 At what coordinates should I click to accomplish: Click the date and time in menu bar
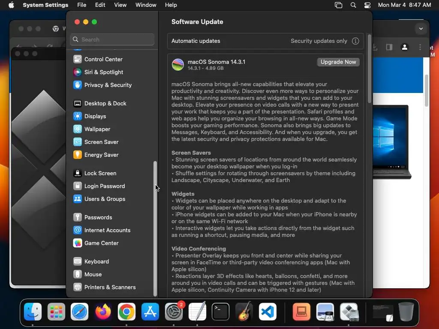404,5
